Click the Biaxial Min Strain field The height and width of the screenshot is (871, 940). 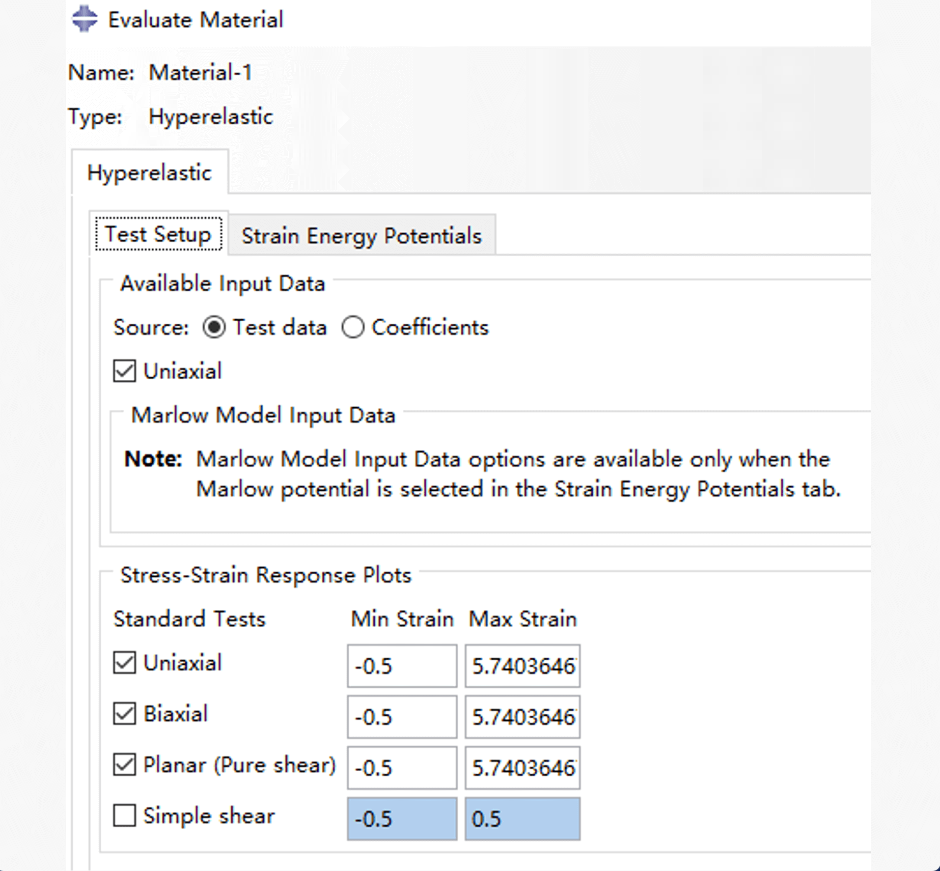coord(402,717)
